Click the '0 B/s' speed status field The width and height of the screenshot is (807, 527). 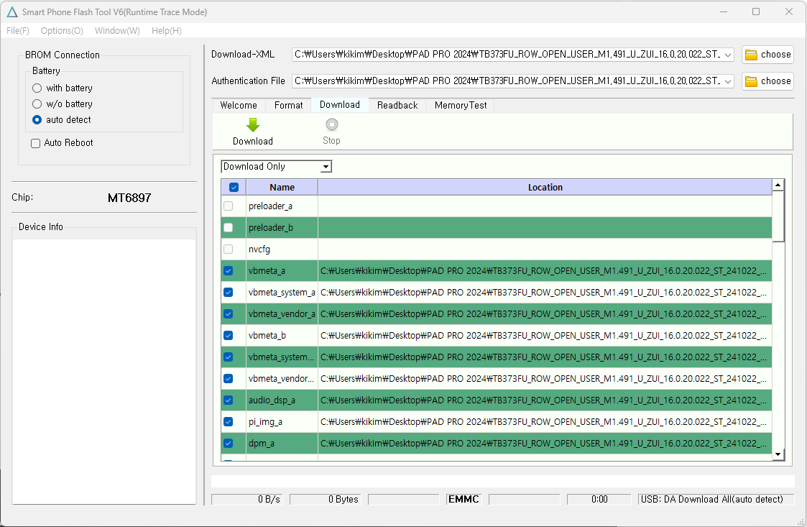click(246, 499)
